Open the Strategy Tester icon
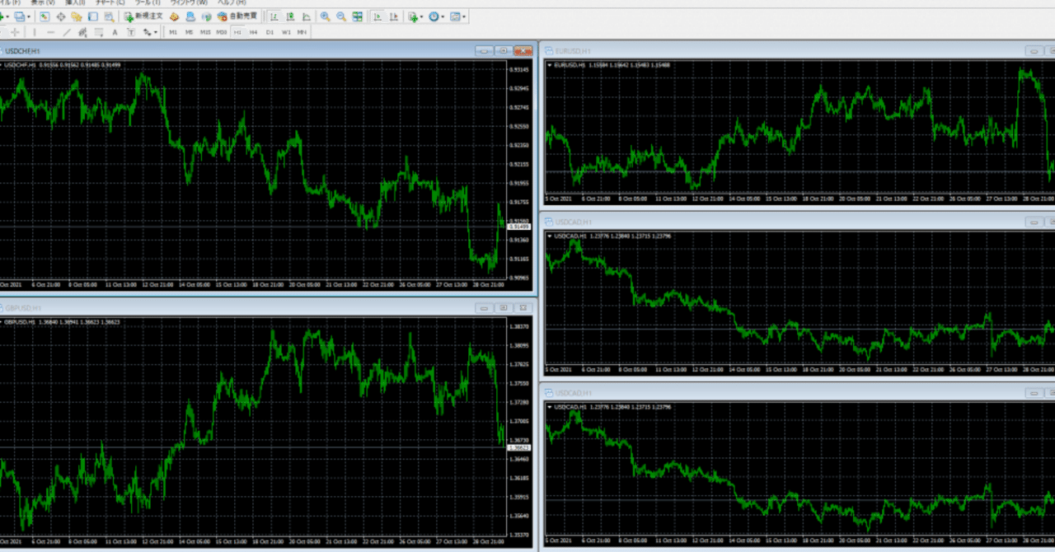The image size is (1055, 552). 109,16
